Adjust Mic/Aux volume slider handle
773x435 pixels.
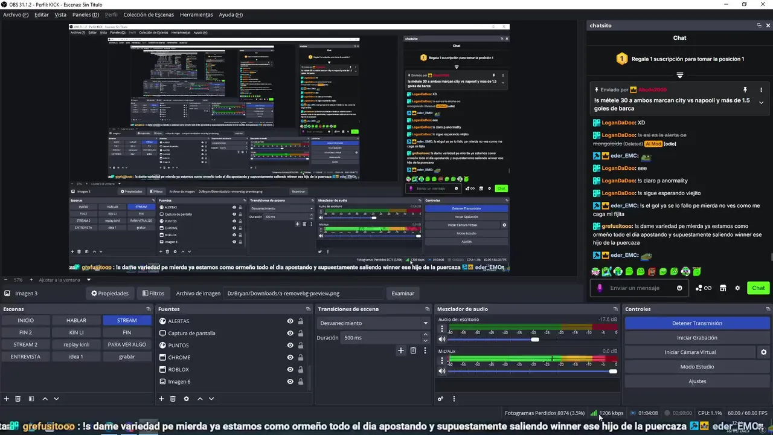[614, 371]
